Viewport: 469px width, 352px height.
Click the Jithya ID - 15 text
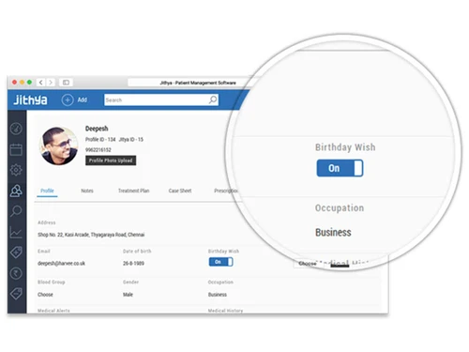click(x=131, y=139)
